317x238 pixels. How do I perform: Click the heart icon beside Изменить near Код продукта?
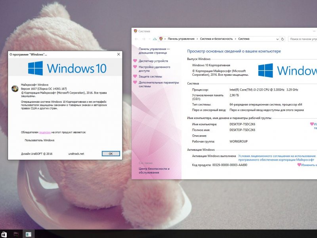pyautogui.click(x=299, y=165)
